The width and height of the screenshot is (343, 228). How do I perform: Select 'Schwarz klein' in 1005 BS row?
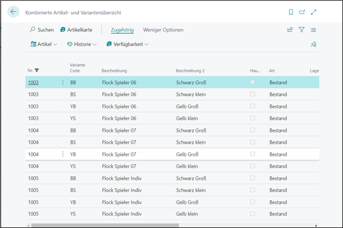click(x=191, y=190)
